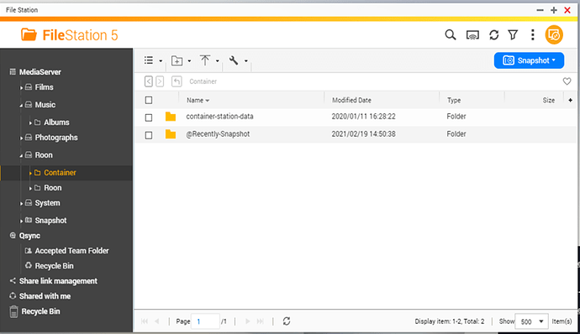
Task: Click the page number input field
Action: (205, 321)
